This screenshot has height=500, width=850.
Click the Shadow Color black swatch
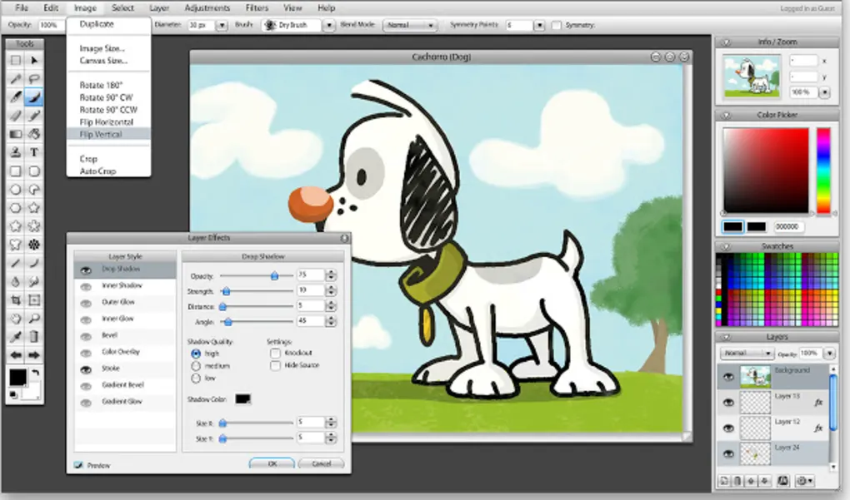point(242,399)
